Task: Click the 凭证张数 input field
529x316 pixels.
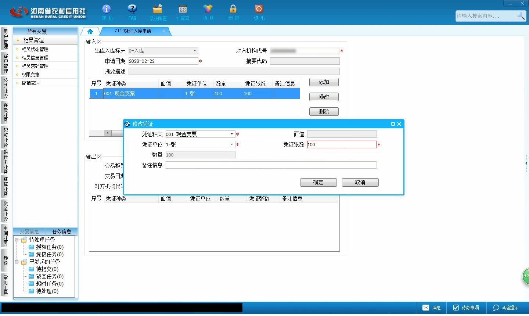Action: pyautogui.click(x=342, y=144)
